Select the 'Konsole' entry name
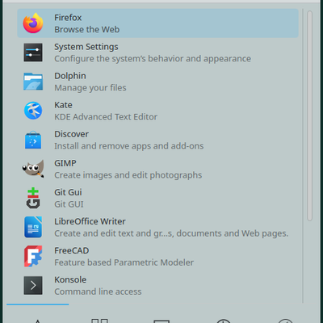 [70, 279]
